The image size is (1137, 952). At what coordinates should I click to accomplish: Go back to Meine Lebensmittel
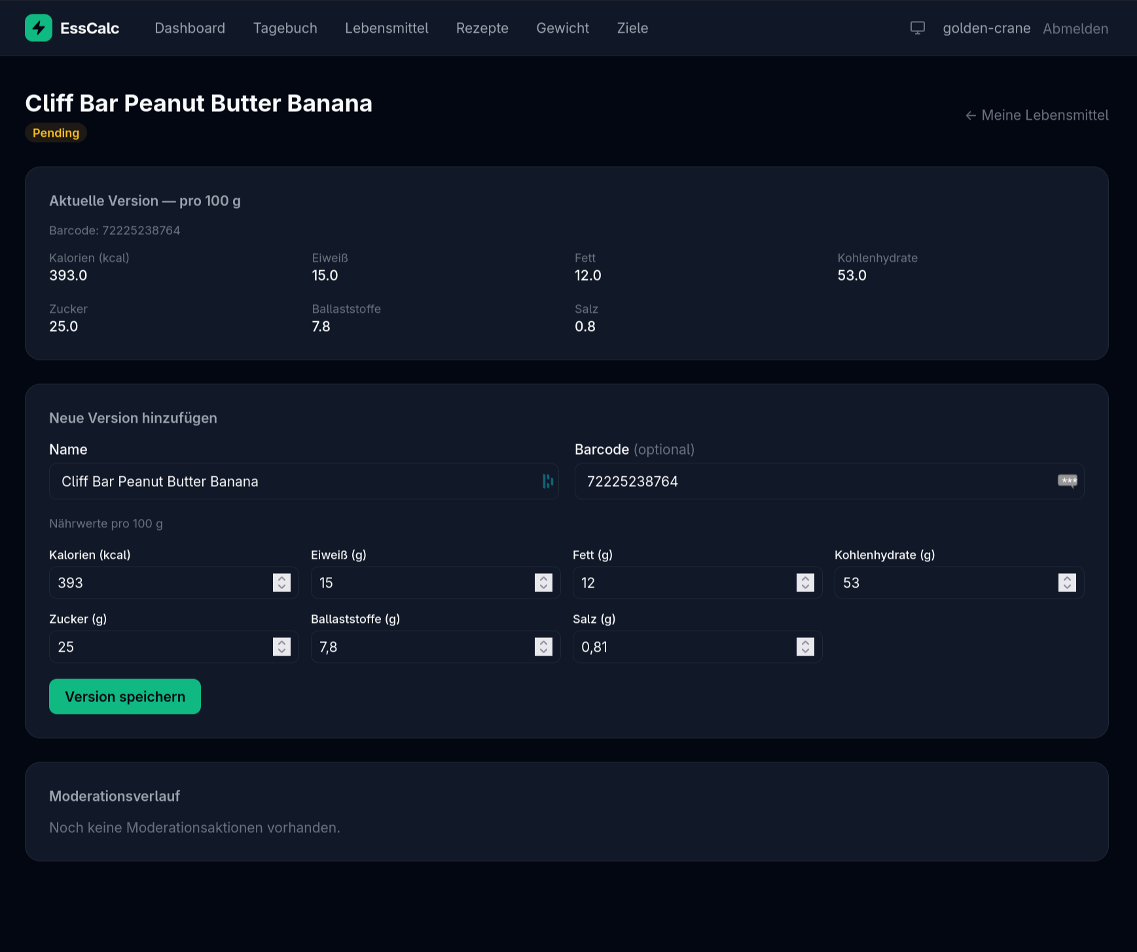[x=1037, y=115]
